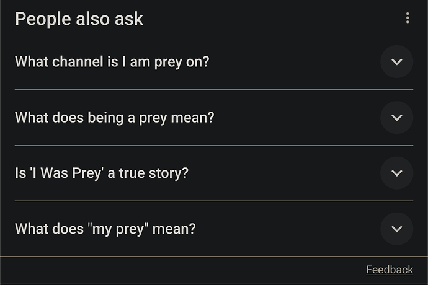Hit the down-arrow icon on the 'my prey' row
The height and width of the screenshot is (285, 428).
coord(397,229)
